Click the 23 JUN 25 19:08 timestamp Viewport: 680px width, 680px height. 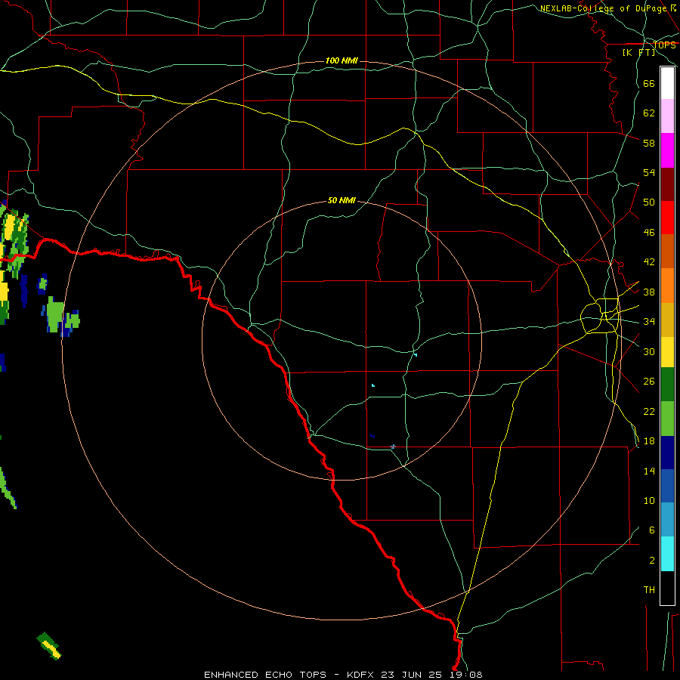coord(431,675)
